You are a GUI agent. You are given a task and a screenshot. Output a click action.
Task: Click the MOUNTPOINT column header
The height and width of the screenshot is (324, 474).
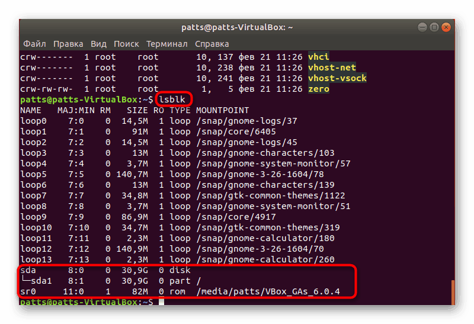[x=223, y=110]
